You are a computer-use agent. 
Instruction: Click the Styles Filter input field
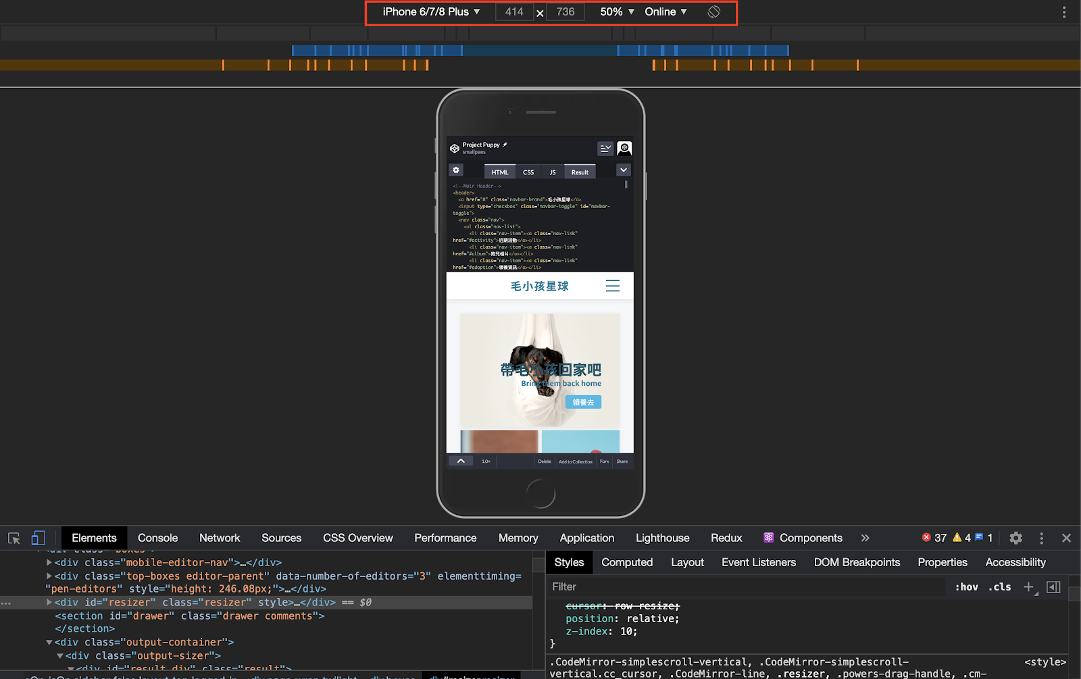coord(747,587)
